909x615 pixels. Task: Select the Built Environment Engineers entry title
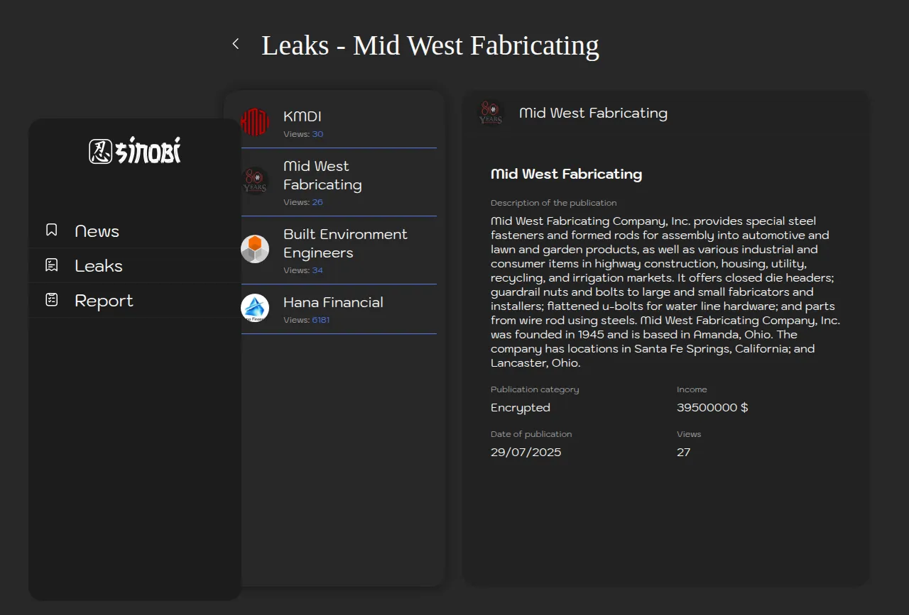tap(345, 243)
